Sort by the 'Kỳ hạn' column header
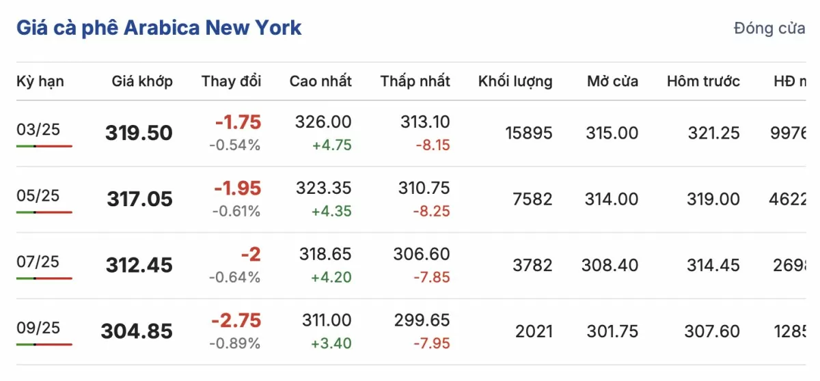The width and height of the screenshot is (820, 381). click(x=40, y=81)
